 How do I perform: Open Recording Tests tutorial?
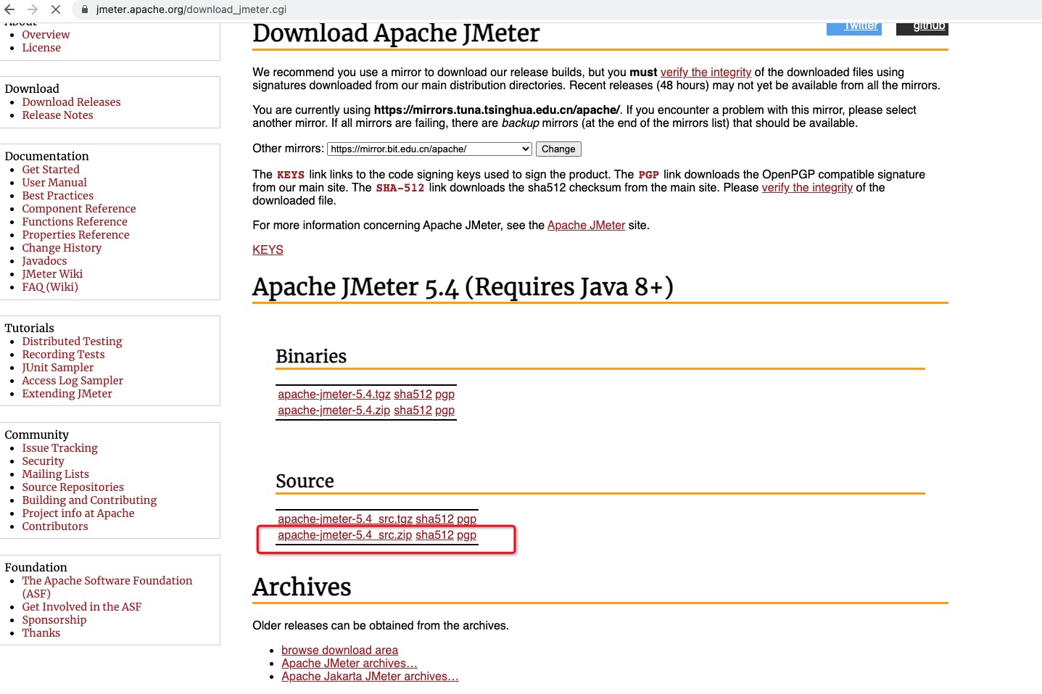[x=63, y=354]
